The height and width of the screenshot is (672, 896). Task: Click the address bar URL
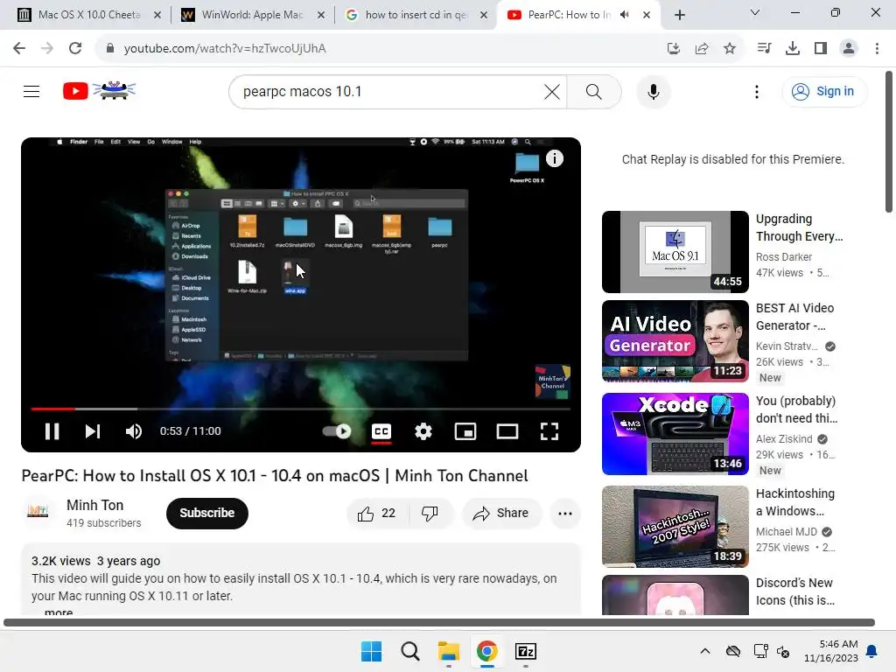pos(225,49)
